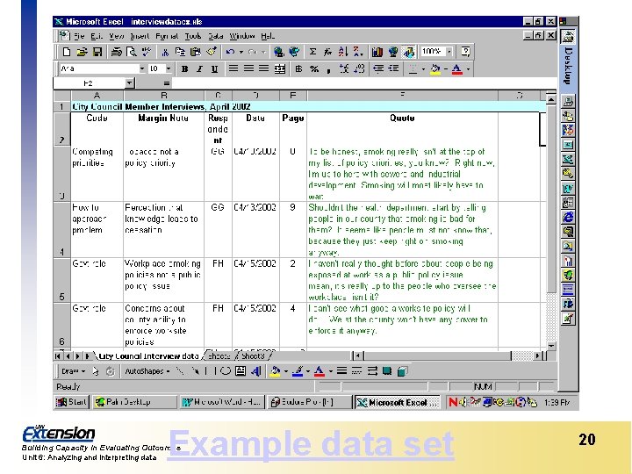Click the Copy icon in toolbar
Screen dimensions: 632x474
tap(180, 52)
